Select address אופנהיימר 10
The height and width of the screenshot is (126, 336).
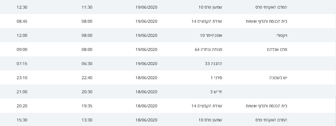[211, 35]
